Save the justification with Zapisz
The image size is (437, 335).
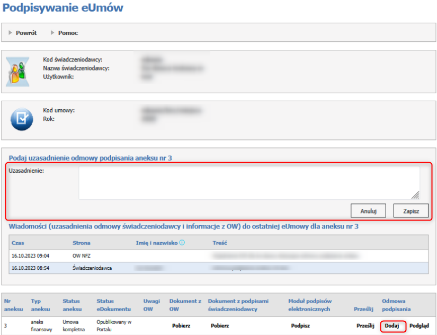[411, 210]
